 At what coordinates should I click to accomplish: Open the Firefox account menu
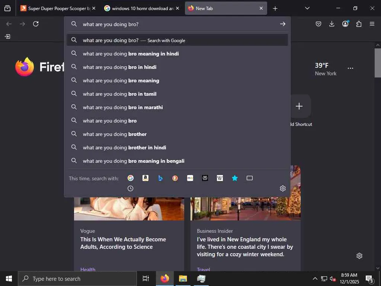345,24
